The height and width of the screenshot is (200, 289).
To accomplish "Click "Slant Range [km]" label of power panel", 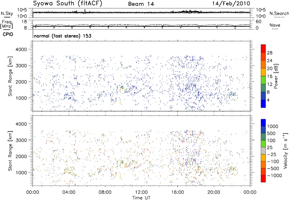I will [x=10, y=76].
